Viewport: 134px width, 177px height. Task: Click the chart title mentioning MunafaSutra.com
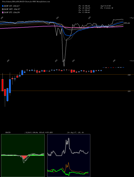click(x=26, y=2)
